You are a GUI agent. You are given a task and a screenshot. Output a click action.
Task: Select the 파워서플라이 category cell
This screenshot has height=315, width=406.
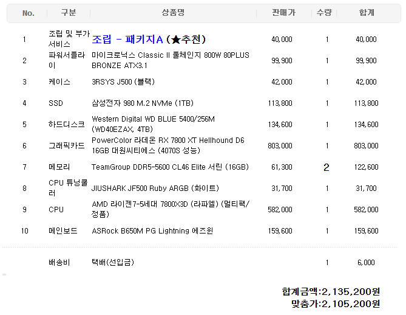67,60
